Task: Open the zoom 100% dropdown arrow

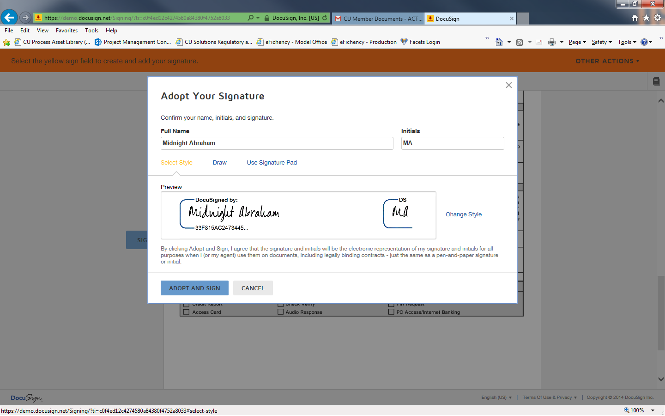Action: pos(653,410)
